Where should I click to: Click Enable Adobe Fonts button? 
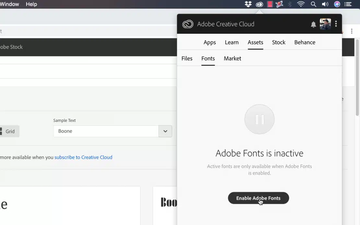(x=258, y=198)
